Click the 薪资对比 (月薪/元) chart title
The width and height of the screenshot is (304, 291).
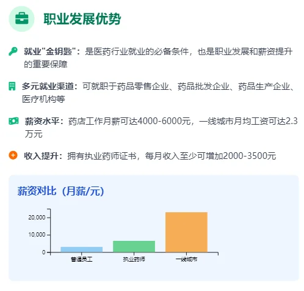pyautogui.click(x=60, y=191)
